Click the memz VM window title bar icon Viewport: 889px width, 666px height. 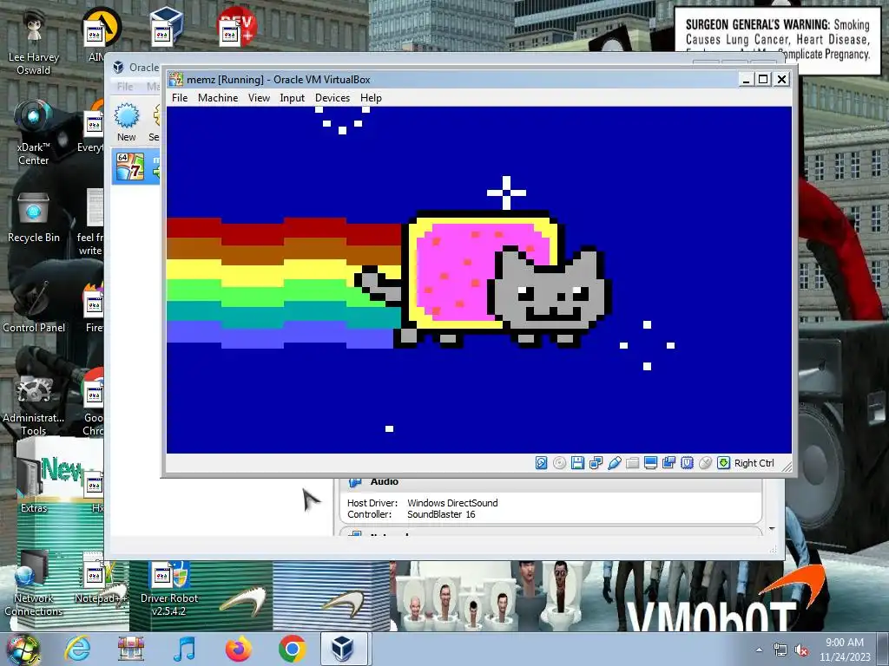[x=176, y=79]
